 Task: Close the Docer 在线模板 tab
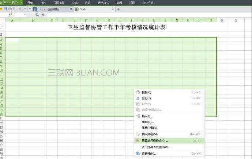71,9
